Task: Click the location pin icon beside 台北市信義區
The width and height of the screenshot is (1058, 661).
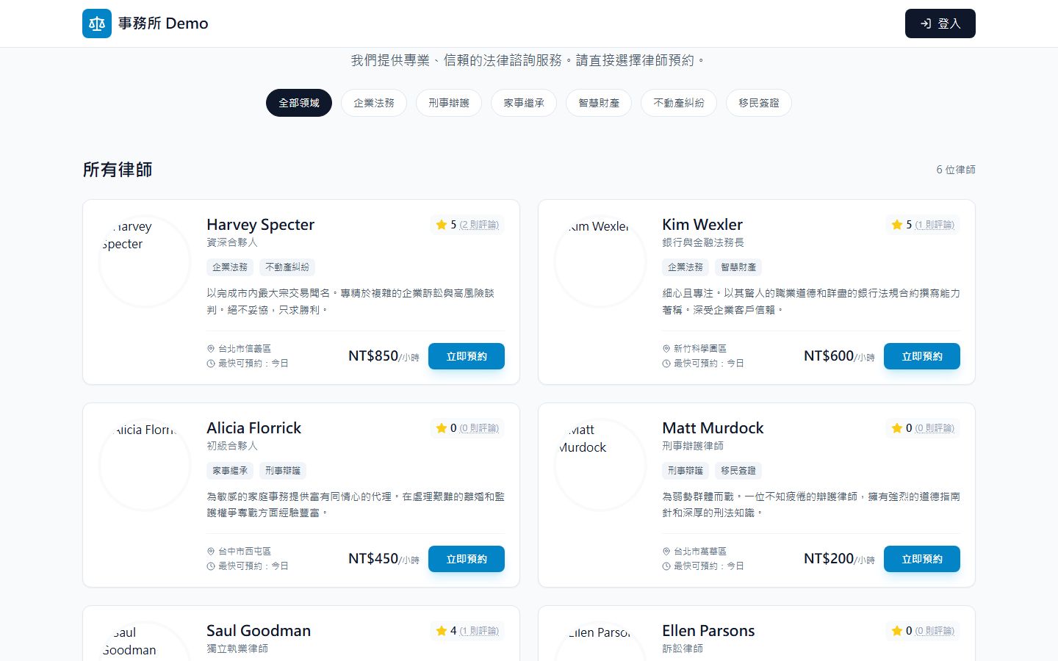Action: (211, 349)
